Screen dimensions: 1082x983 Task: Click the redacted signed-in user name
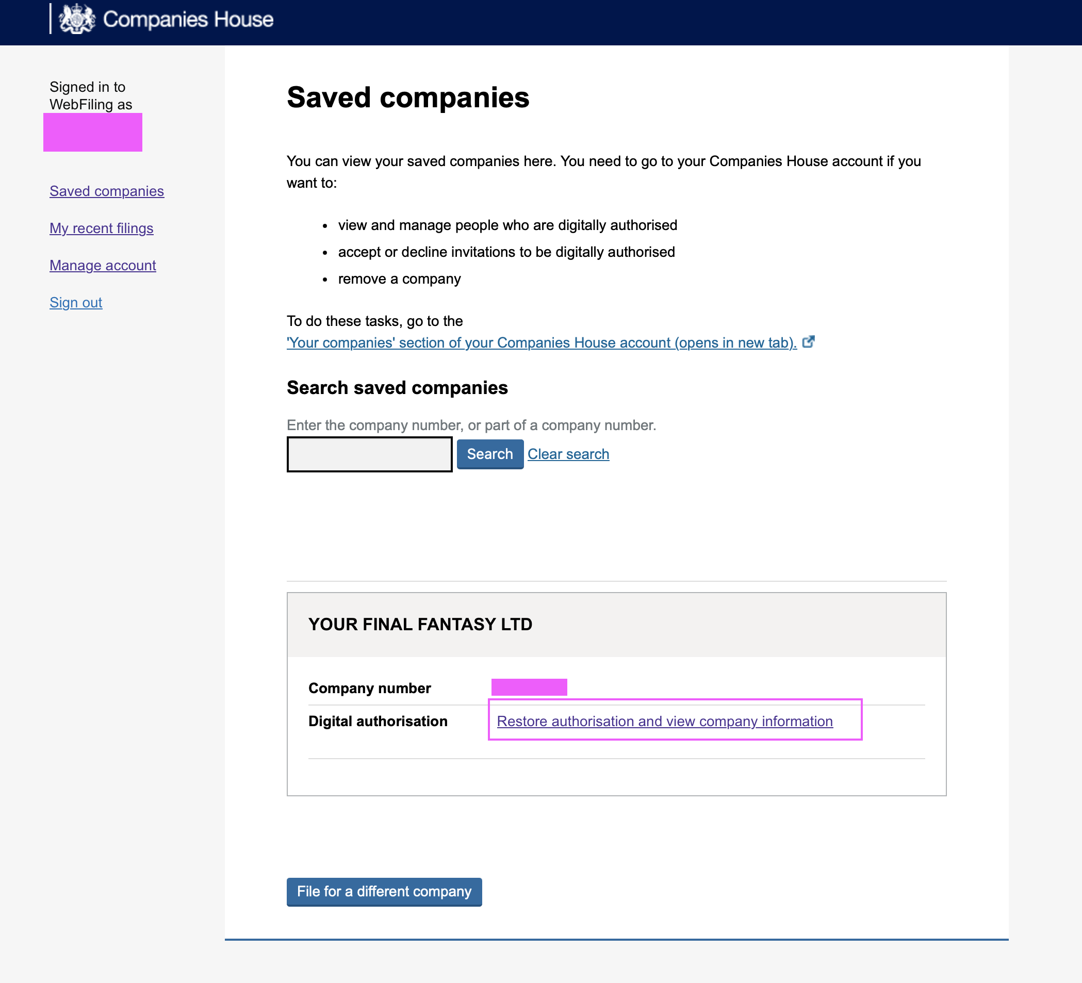(93, 132)
